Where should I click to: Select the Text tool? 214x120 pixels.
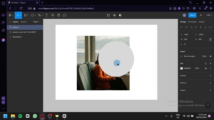(46, 15)
